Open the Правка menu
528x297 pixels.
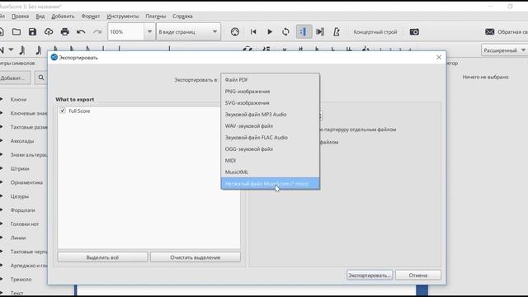point(20,16)
